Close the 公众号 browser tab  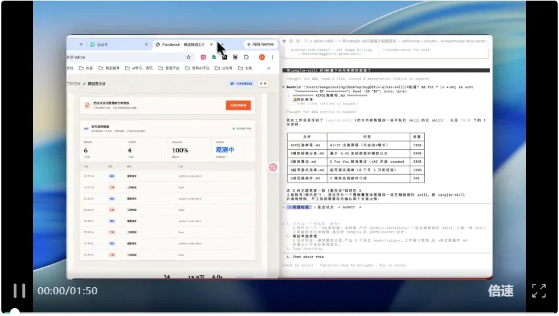coord(146,45)
